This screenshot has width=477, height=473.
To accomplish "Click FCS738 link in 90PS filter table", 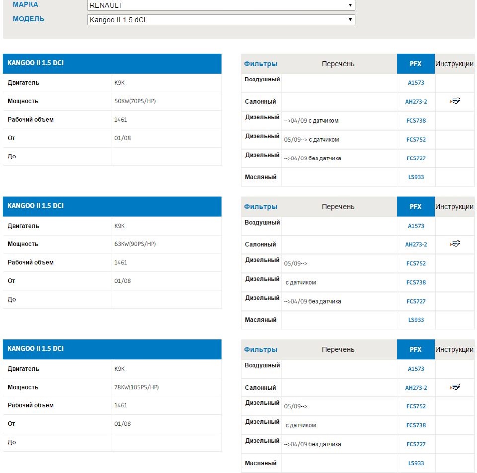I will click(416, 283).
